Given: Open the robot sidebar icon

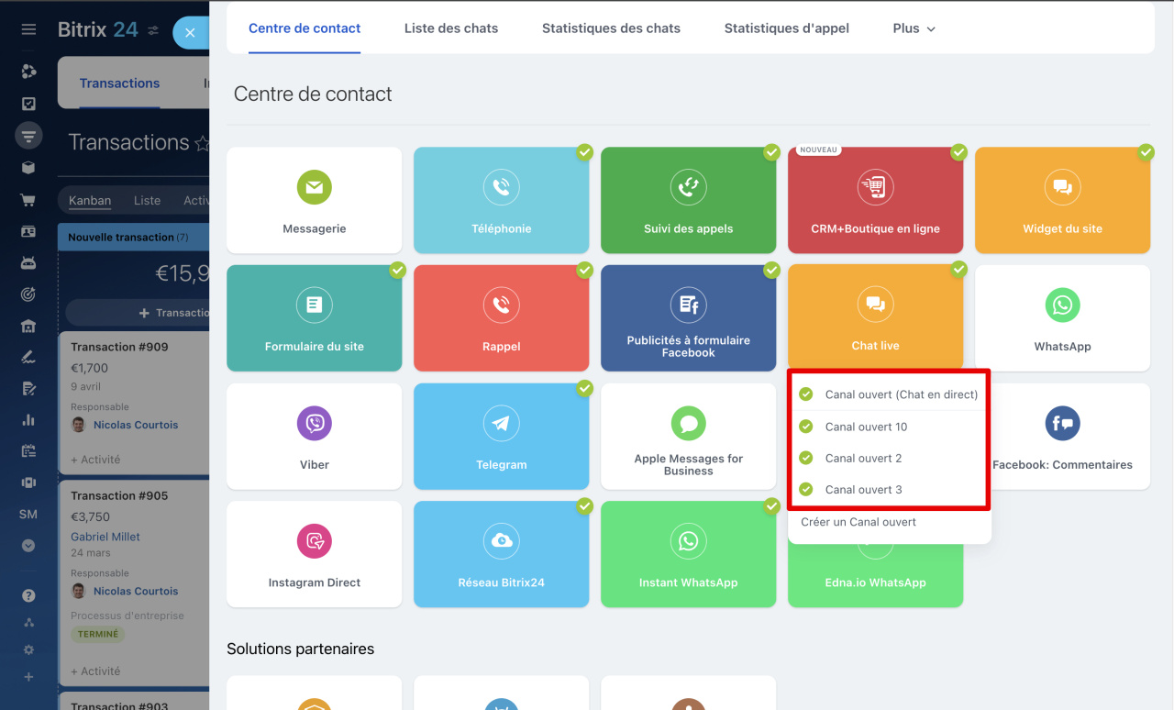Looking at the screenshot, I should (28, 262).
